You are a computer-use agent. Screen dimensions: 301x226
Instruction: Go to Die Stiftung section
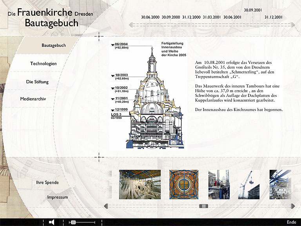click(x=38, y=82)
